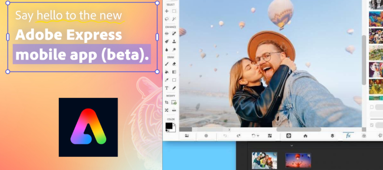The width and height of the screenshot is (383, 170).
Task: Expand the Rotate dropdown arrow
Action: (258, 136)
